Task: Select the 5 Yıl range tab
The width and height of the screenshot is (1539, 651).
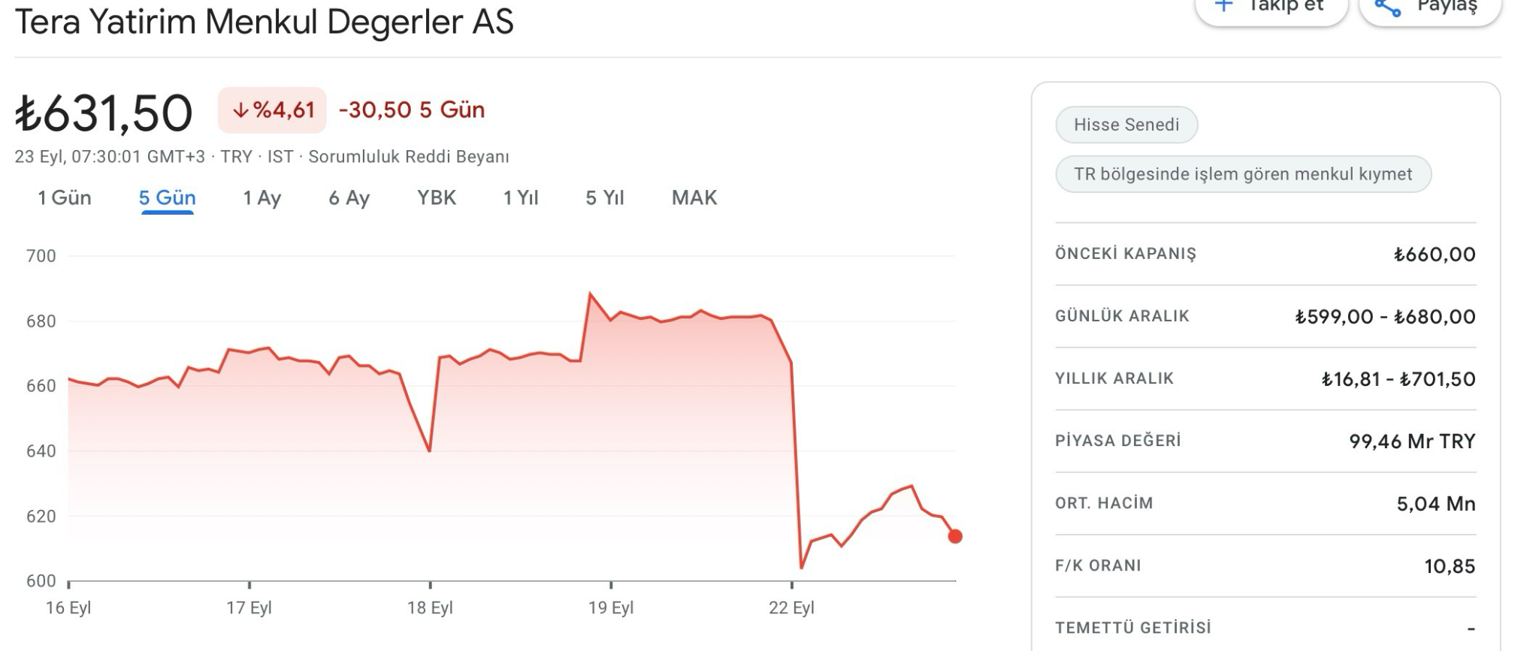Action: coord(605,198)
